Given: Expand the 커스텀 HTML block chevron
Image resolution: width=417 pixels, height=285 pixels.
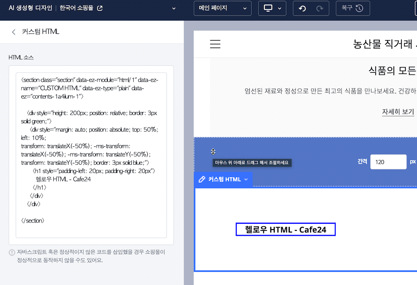Looking at the screenshot, I should tap(246, 180).
